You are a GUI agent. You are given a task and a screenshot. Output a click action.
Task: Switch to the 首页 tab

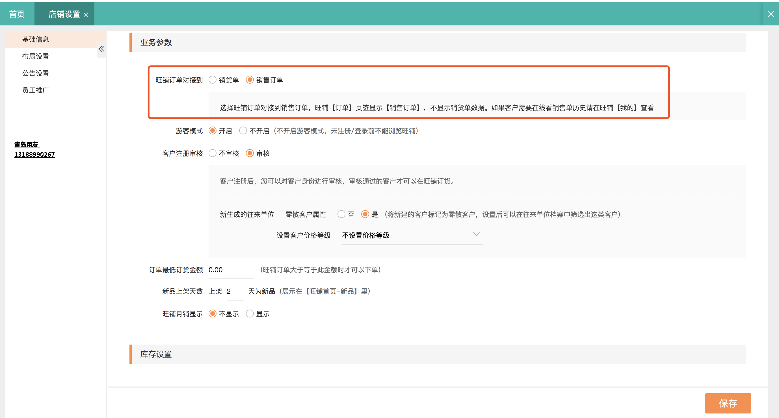click(17, 14)
